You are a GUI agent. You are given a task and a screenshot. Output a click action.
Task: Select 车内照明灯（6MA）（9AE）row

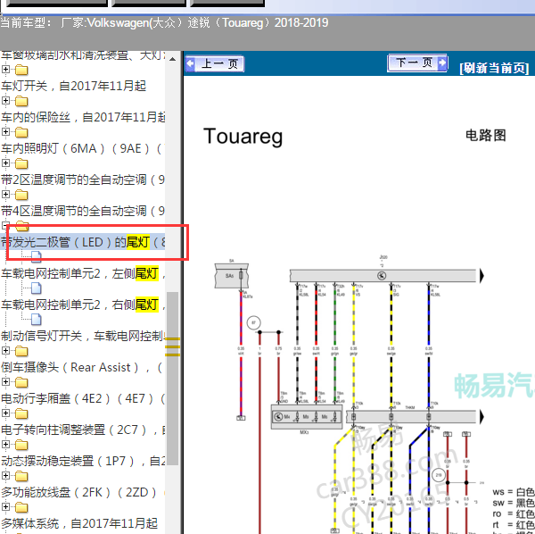[x=83, y=148]
